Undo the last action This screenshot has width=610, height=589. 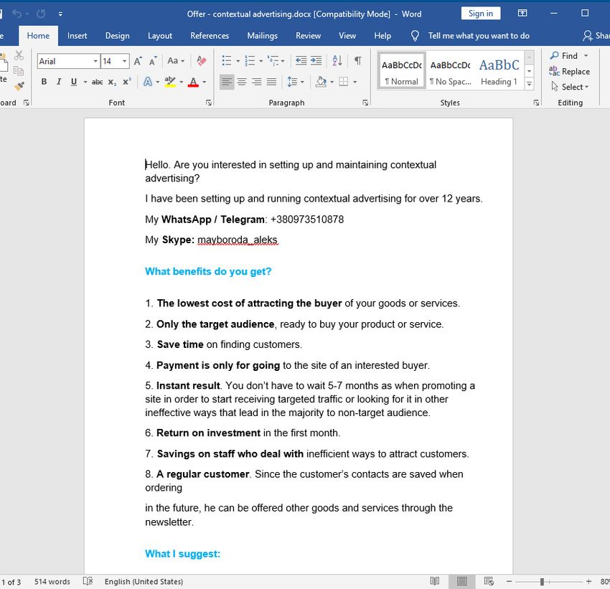click(x=17, y=14)
